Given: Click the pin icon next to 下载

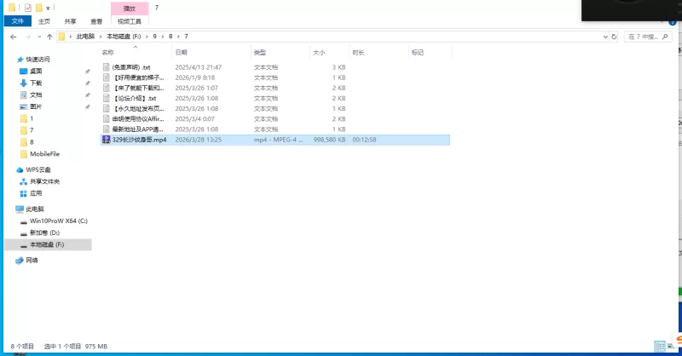Looking at the screenshot, I should pyautogui.click(x=88, y=83).
